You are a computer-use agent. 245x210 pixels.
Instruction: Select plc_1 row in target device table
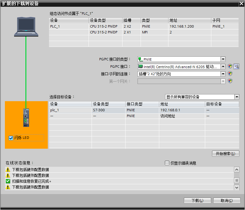(x=70, y=110)
